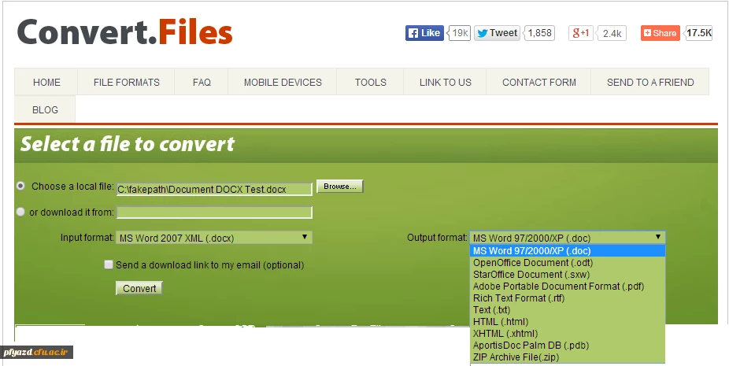Click the Facebook Like button
Image resolution: width=729 pixels, height=366 pixels.
(424, 33)
